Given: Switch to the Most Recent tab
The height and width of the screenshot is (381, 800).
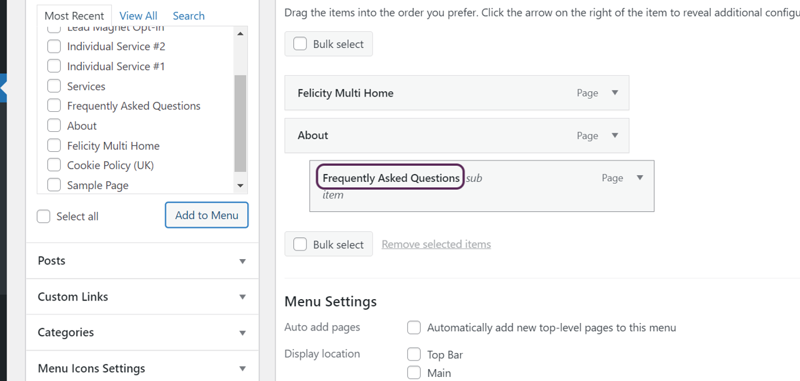Looking at the screenshot, I should (74, 15).
